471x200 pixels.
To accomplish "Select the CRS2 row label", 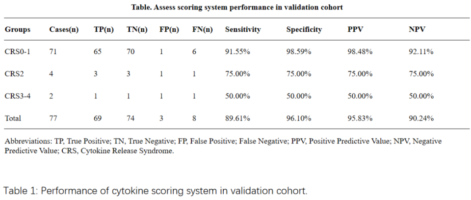I will point(14,74).
